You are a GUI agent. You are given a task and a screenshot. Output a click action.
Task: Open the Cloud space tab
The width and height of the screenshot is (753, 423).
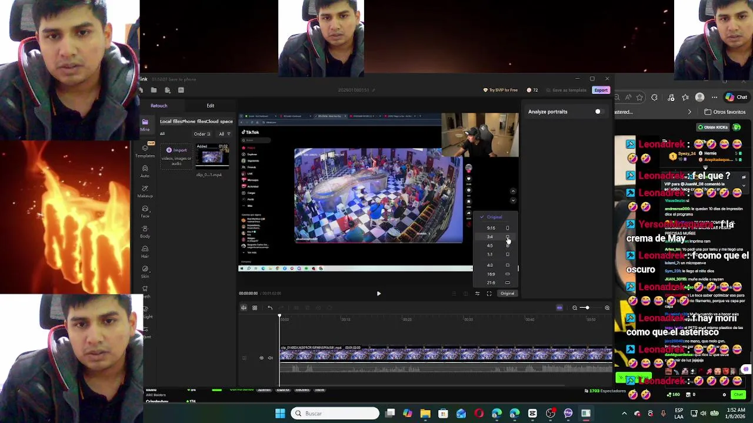coord(219,122)
